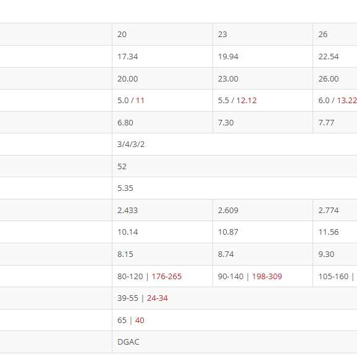Click the cell showing 17.34
This screenshot has height=357, width=357.
click(162, 56)
